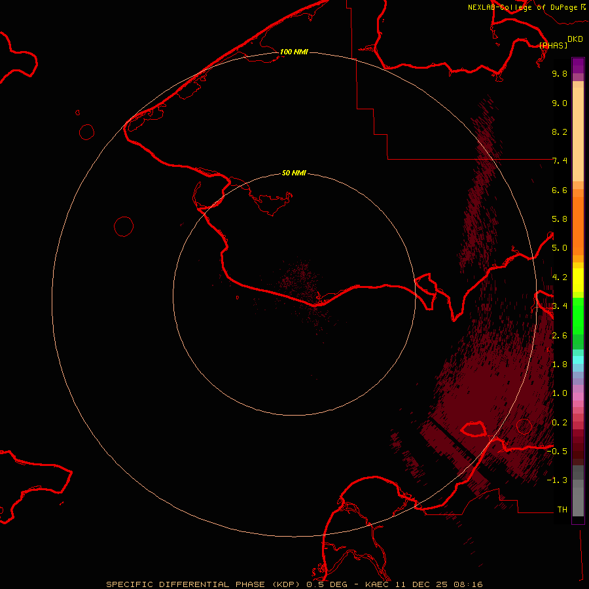Click the gray color band near -1.3

[578, 481]
